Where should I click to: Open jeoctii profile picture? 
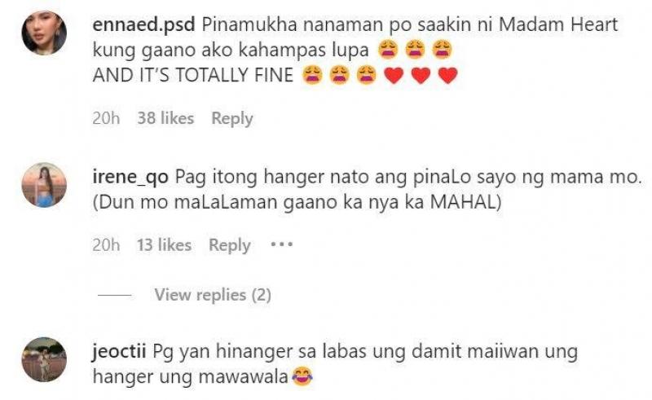44,359
